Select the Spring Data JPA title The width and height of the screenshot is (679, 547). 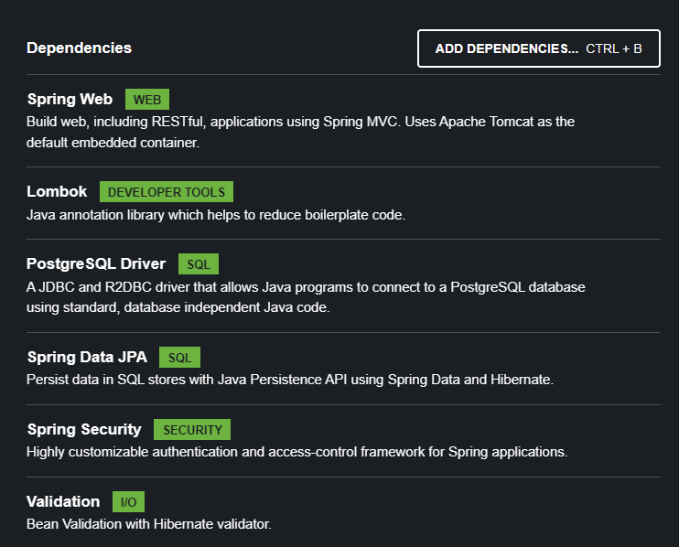pos(87,357)
